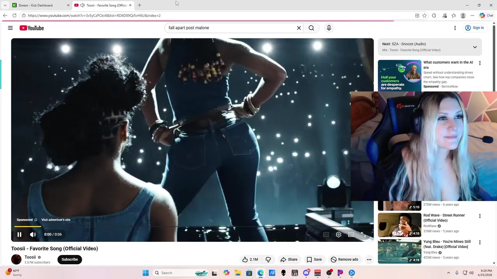The height and width of the screenshot is (279, 497).
Task: Clear the search box text
Action: (299, 28)
